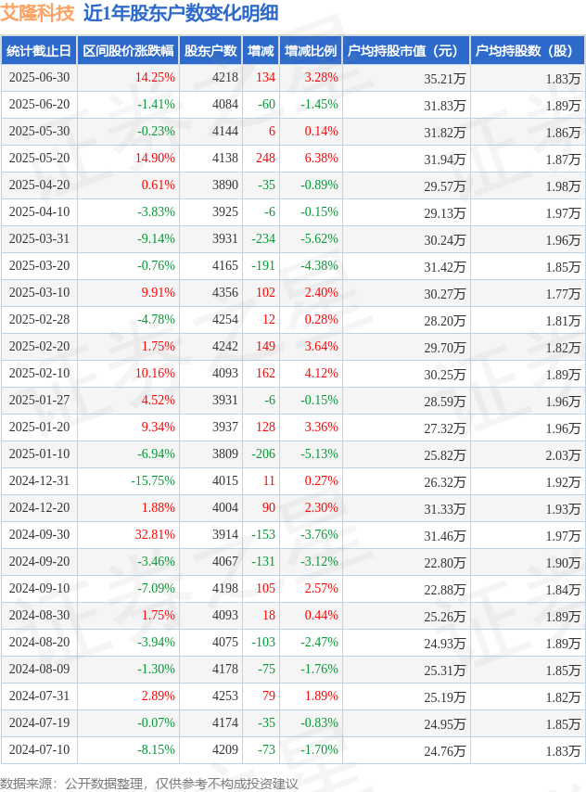Viewport: 586px width, 792px height.
Task: Click the 统计截止日 column header
Action: click(x=39, y=50)
